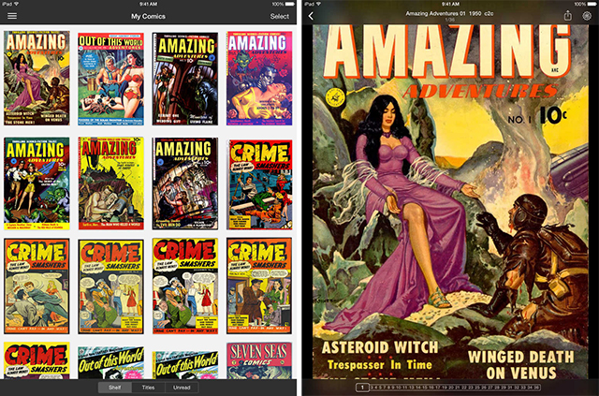Tap the large comic page in reader
Screen dimensions: 599x396
coord(450,202)
